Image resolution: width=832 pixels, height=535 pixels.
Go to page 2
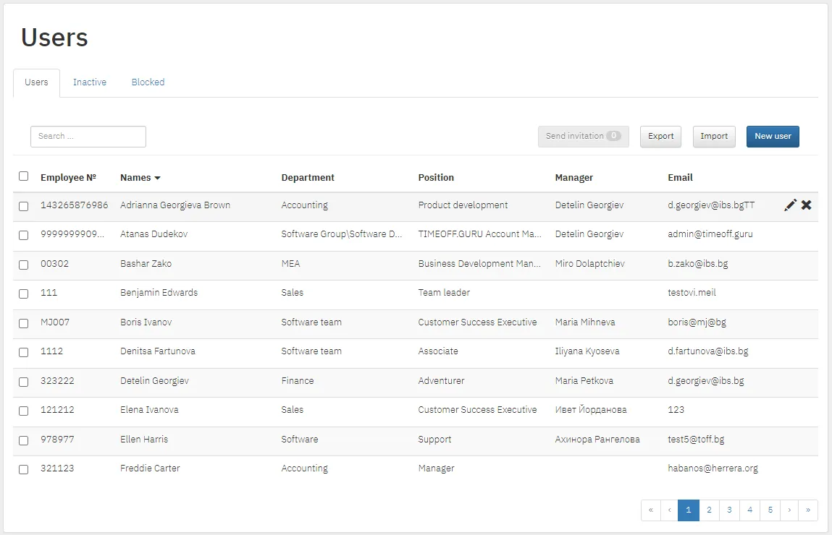[709, 510]
